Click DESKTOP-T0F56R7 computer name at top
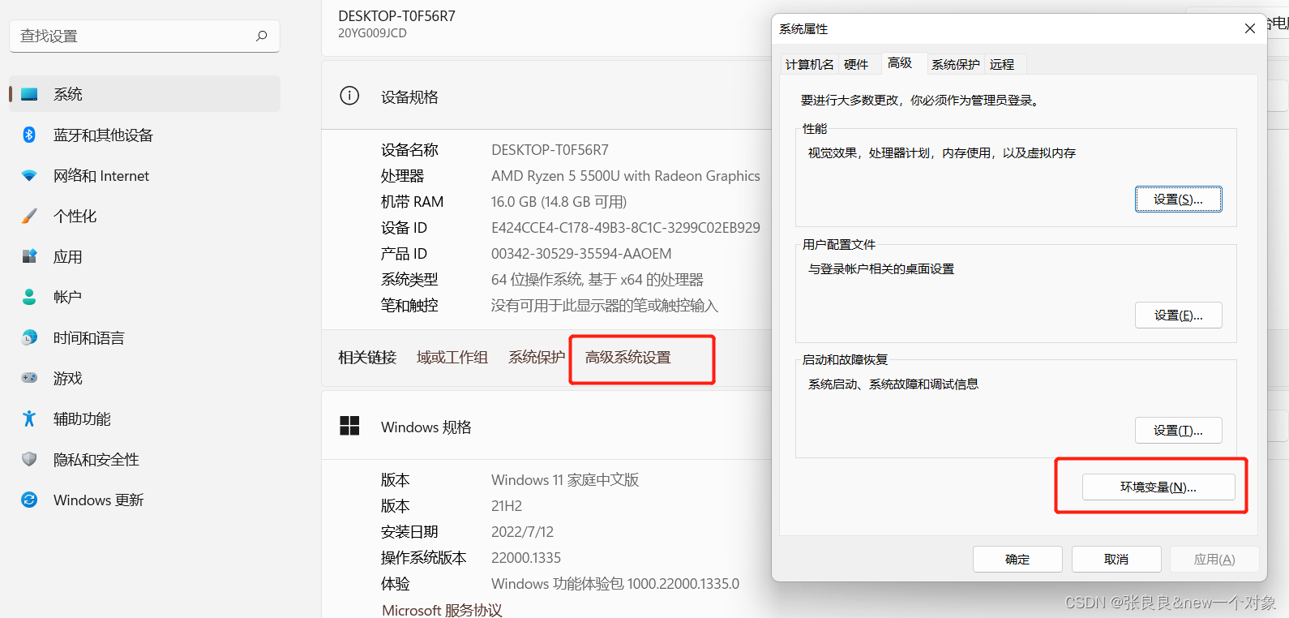 [x=396, y=16]
